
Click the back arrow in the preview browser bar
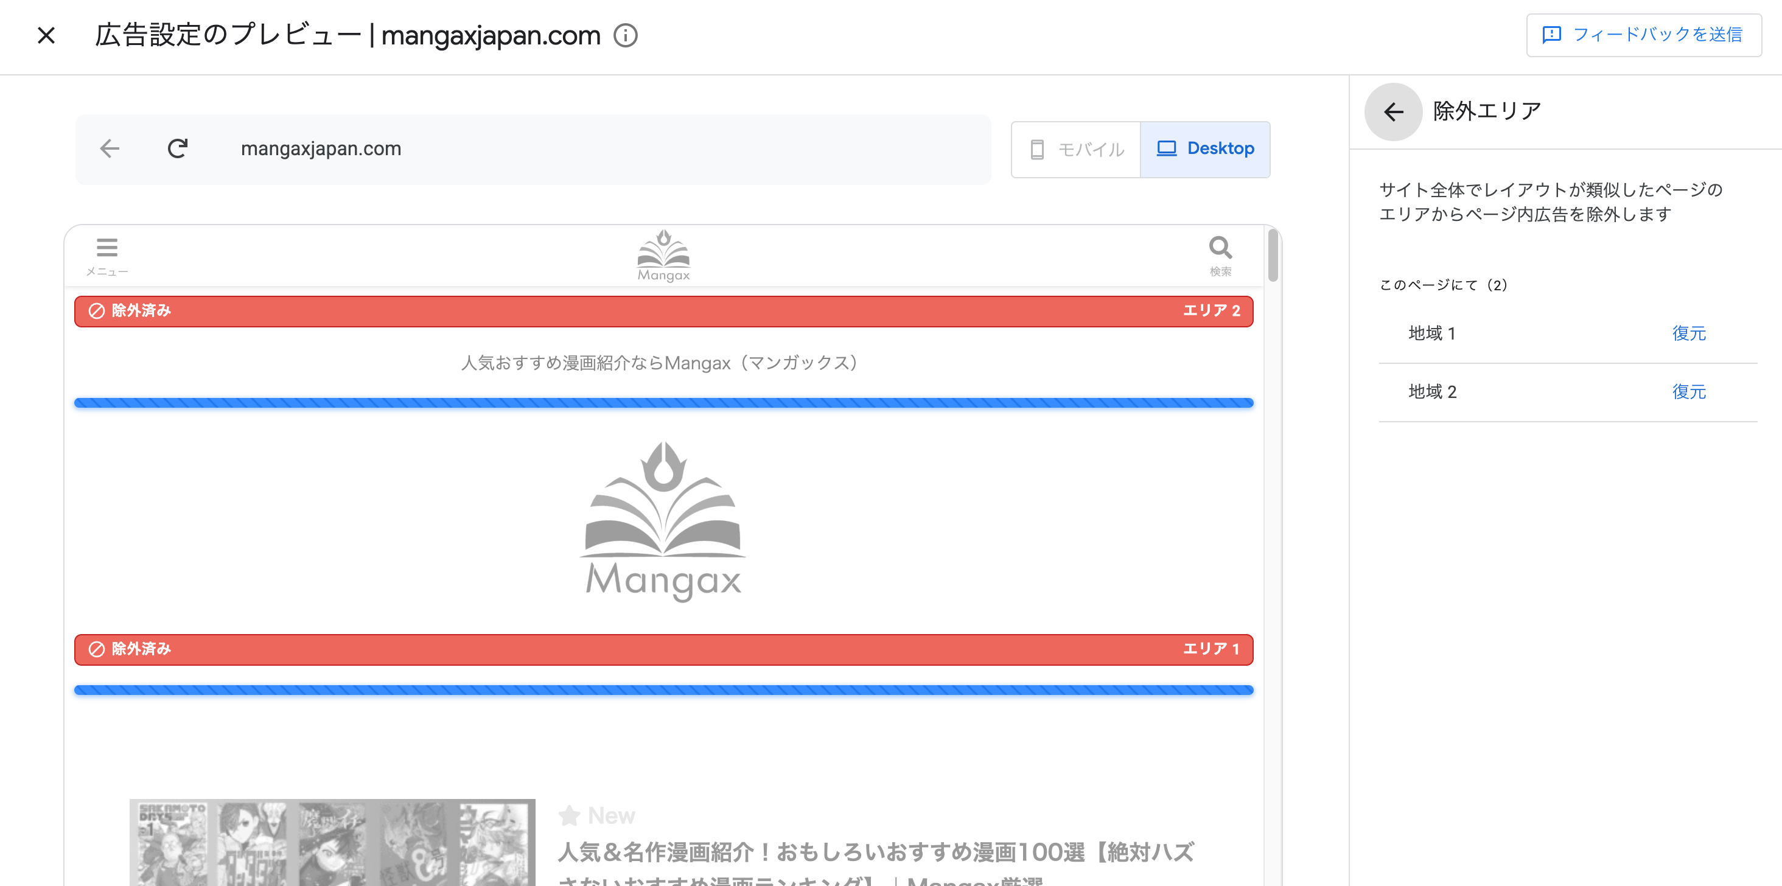click(110, 148)
